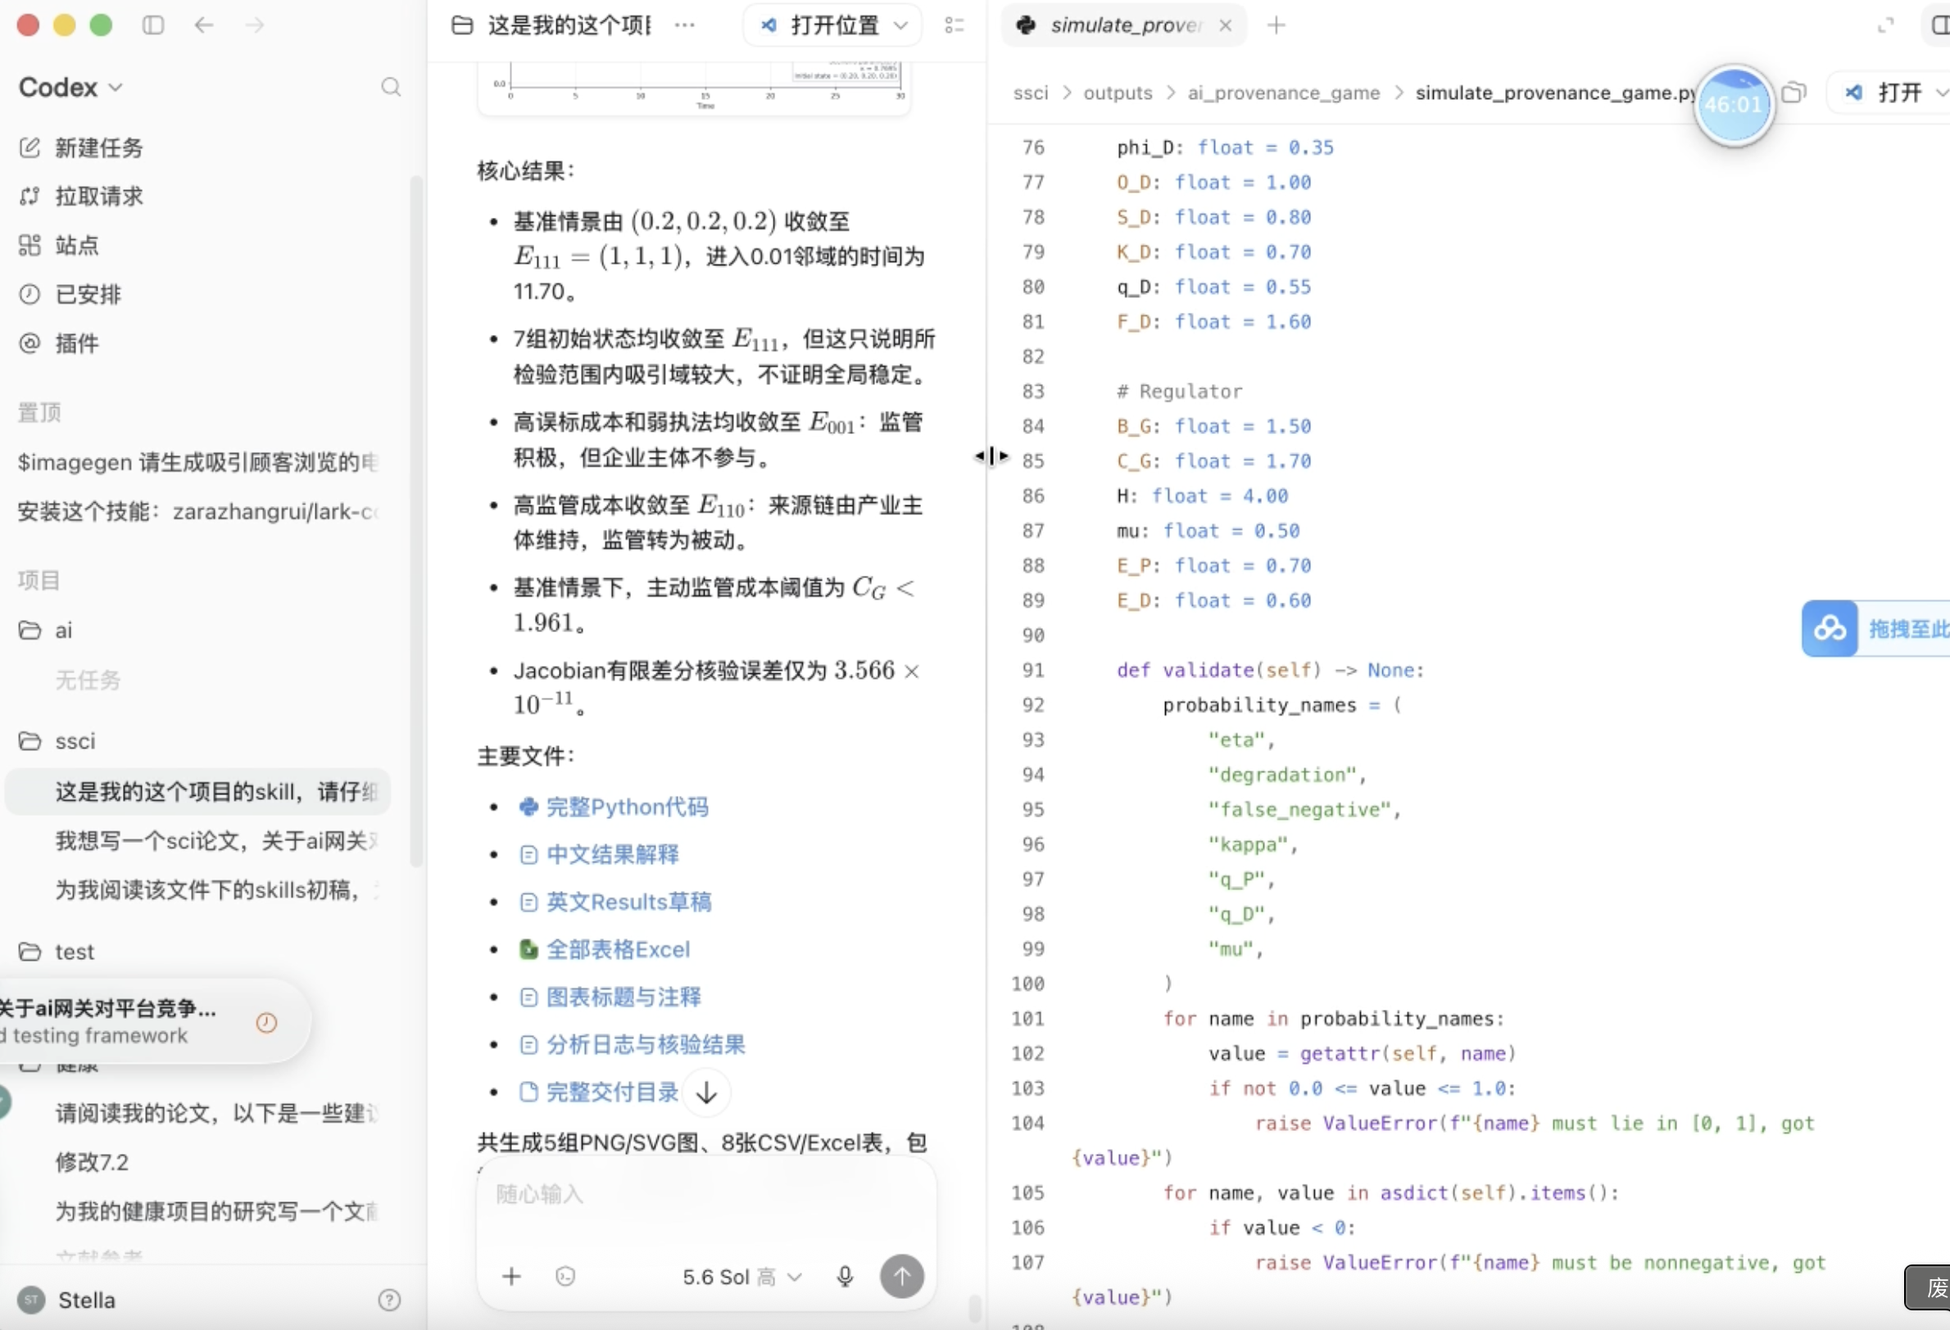
Task: Add a new tab with plus
Action: [x=1277, y=25]
